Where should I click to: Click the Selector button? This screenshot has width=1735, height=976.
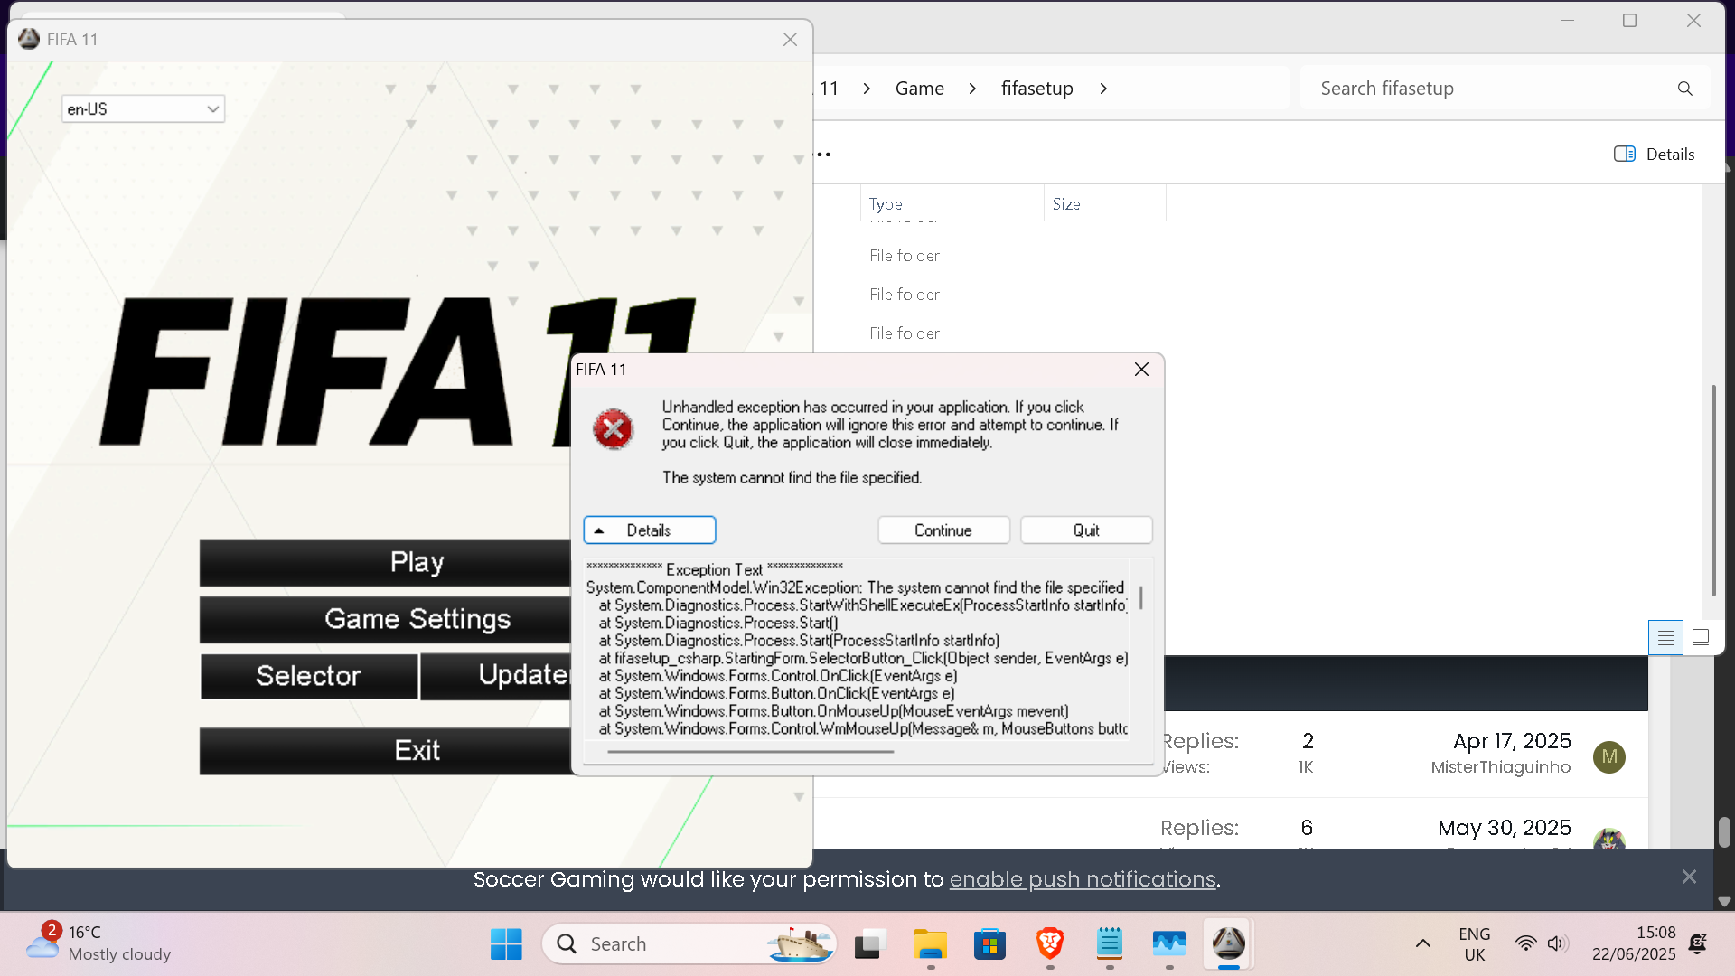pos(309,676)
